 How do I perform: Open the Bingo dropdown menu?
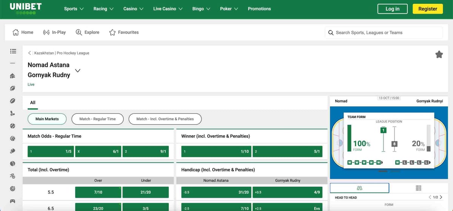coord(201,9)
